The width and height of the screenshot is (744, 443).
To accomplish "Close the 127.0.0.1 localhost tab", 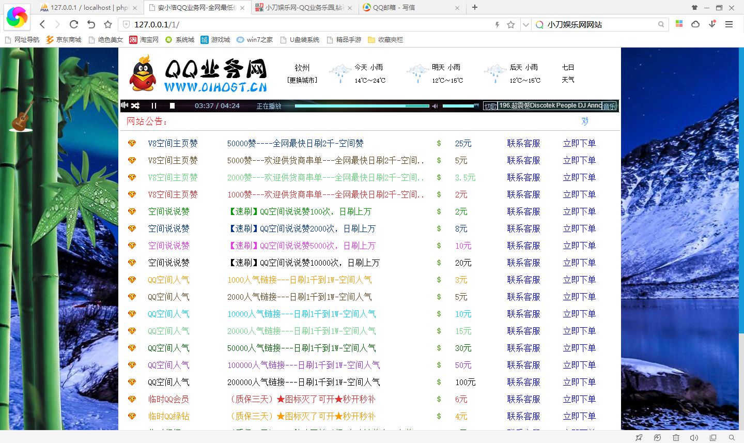I will coord(135,8).
